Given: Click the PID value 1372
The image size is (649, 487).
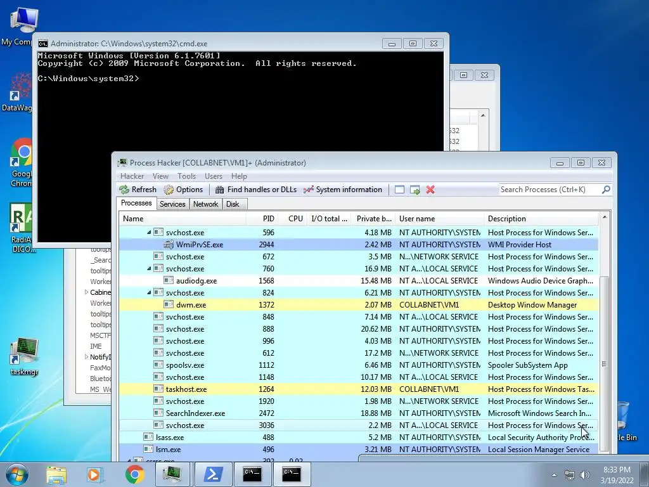Looking at the screenshot, I should pos(267,305).
